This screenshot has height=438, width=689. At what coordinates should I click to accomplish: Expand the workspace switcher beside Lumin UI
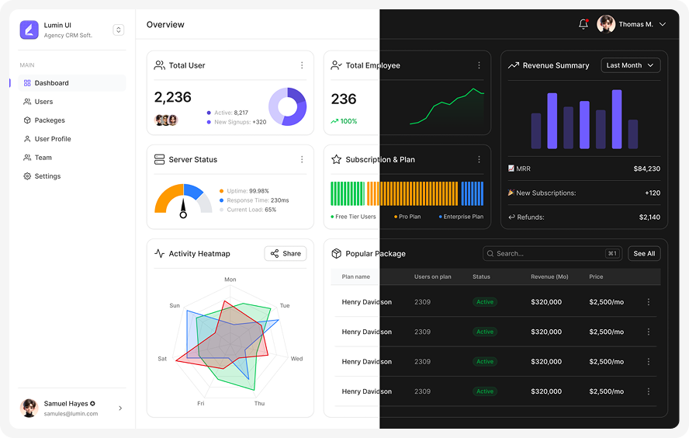click(118, 30)
